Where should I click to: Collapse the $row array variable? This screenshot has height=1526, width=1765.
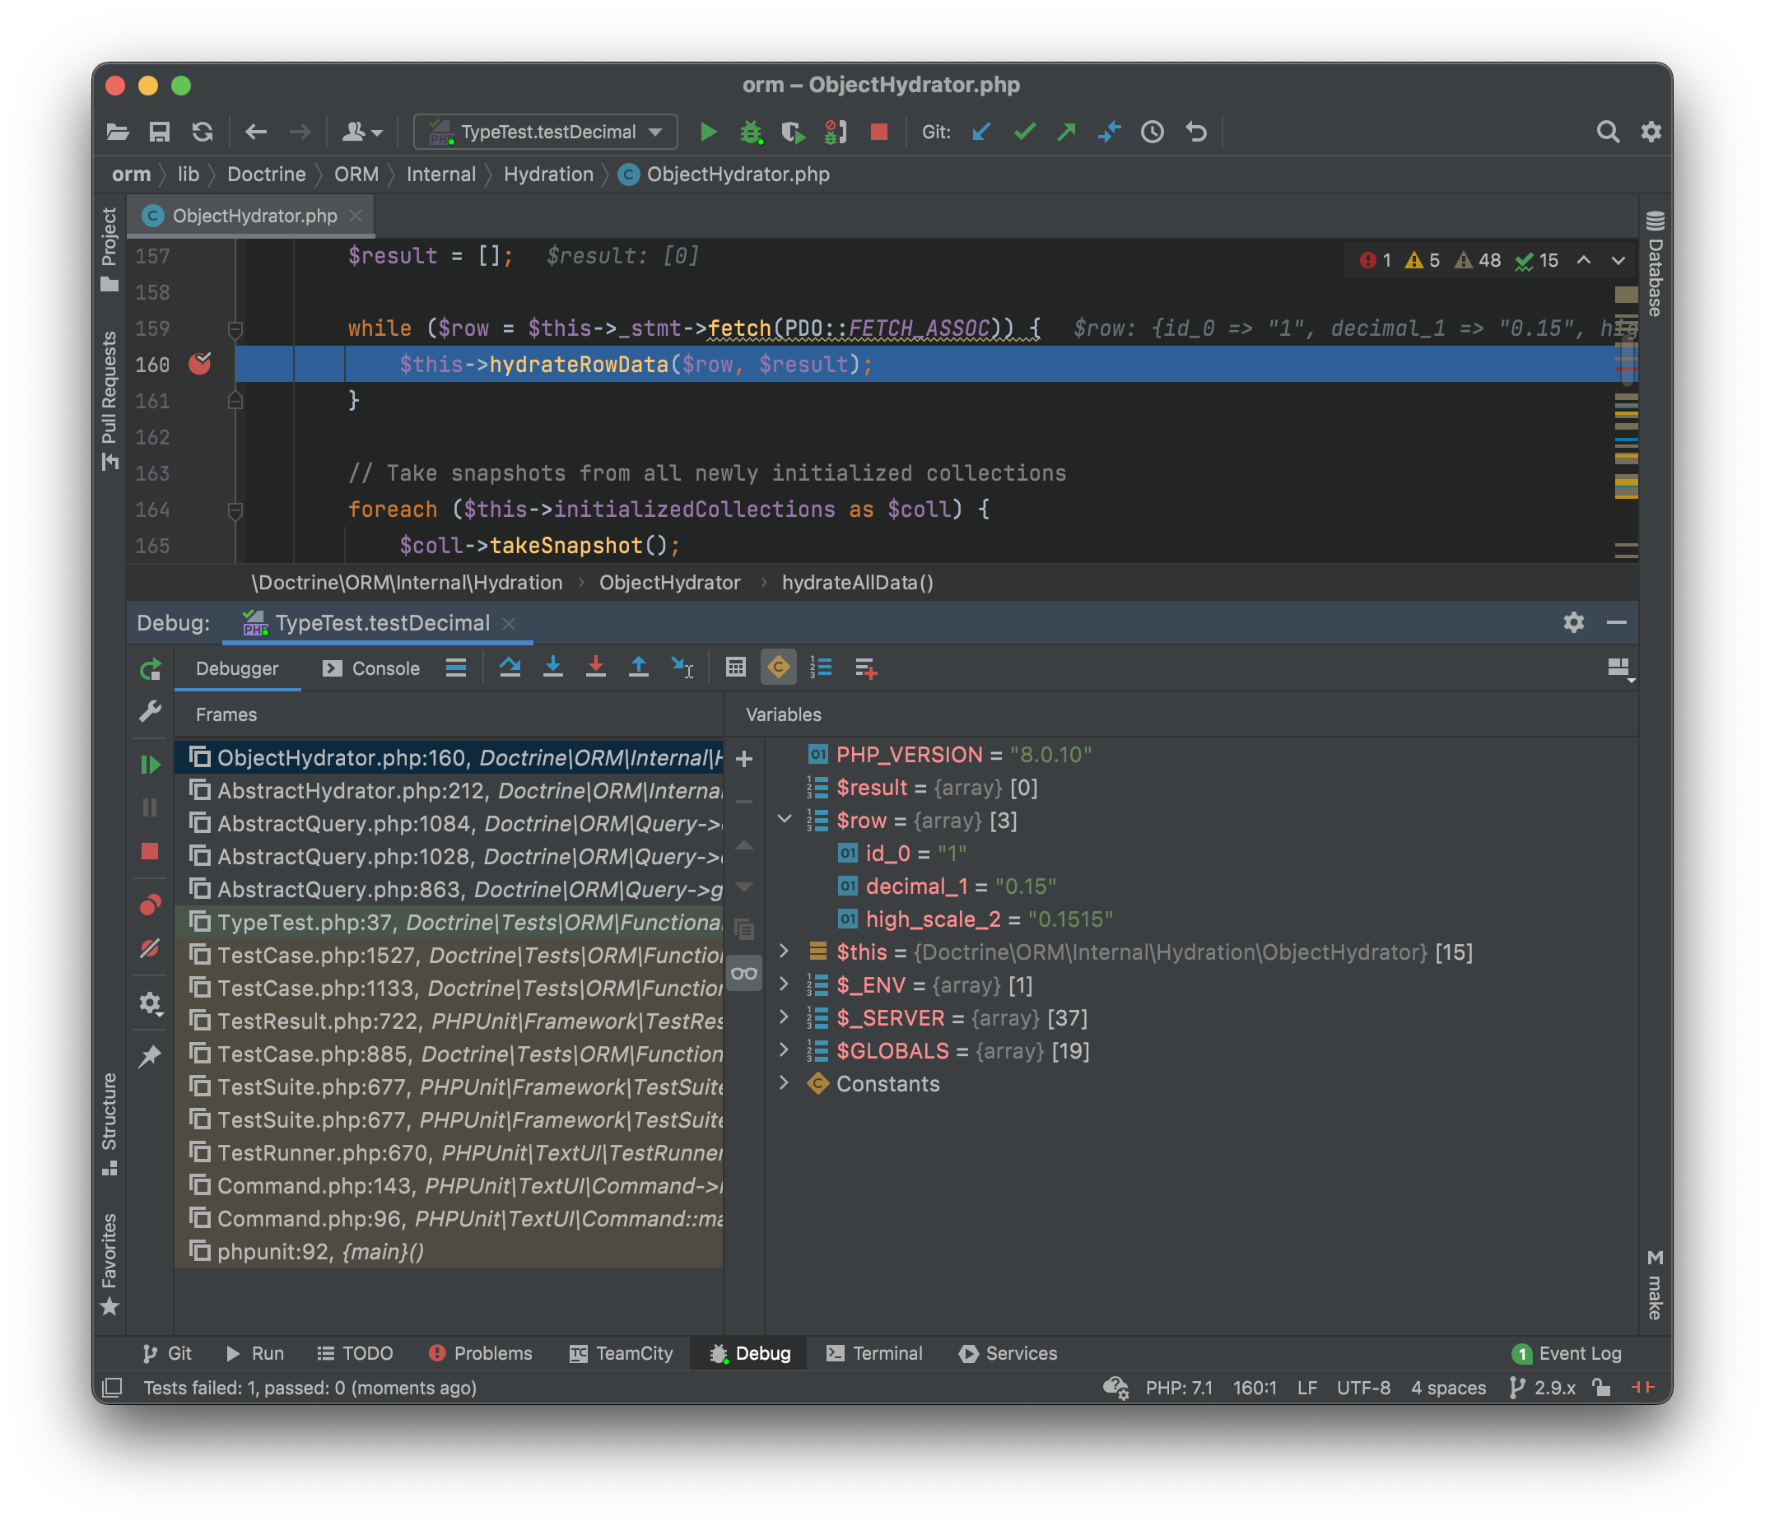(785, 820)
